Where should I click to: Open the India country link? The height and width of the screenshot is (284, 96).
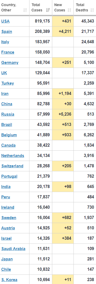(x=6, y=187)
